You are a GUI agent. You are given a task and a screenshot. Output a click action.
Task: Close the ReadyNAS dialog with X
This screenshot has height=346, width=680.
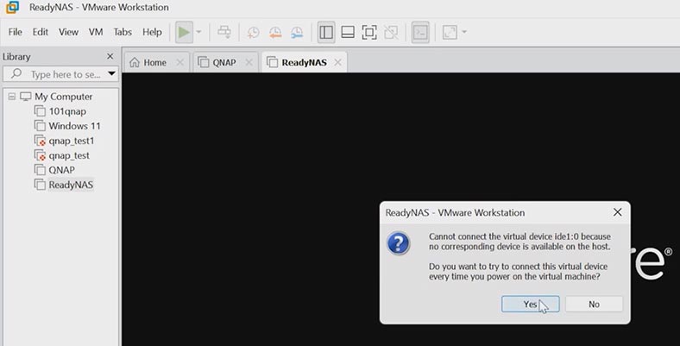618,212
